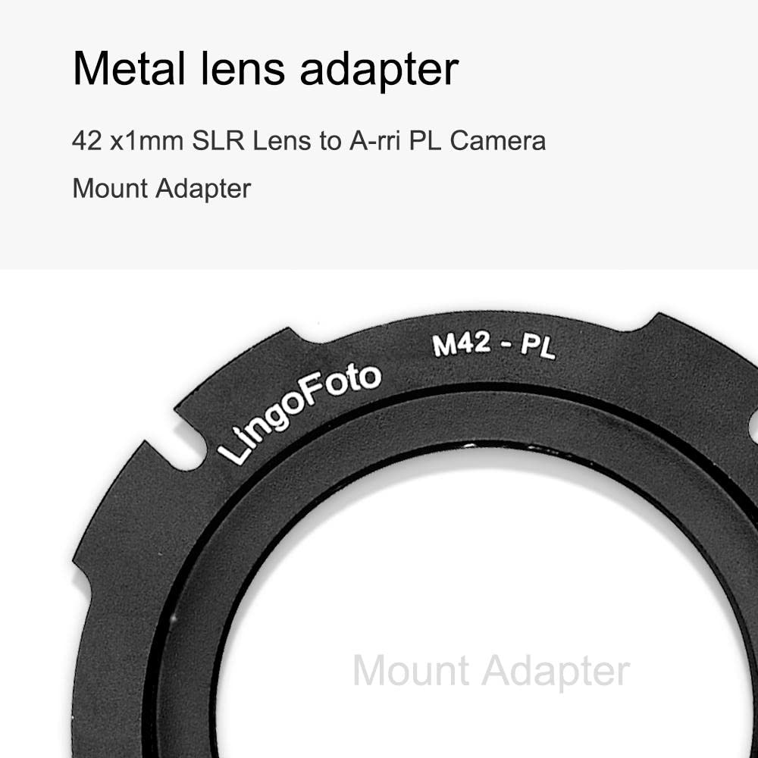Click the "Metal lens adapter" heading
Image resolution: width=758 pixels, height=758 pixels.
pyautogui.click(x=265, y=69)
